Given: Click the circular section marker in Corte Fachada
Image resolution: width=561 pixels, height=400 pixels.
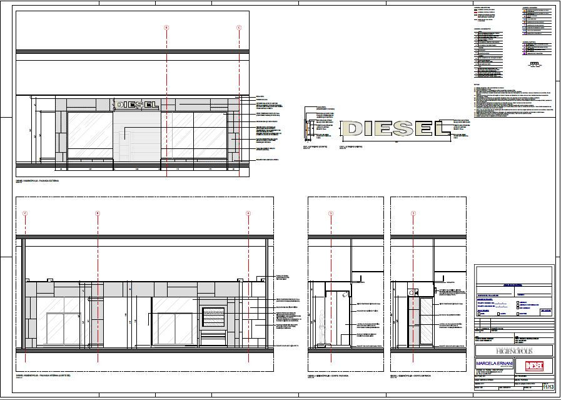Looking at the screenshot, I should click(331, 213).
